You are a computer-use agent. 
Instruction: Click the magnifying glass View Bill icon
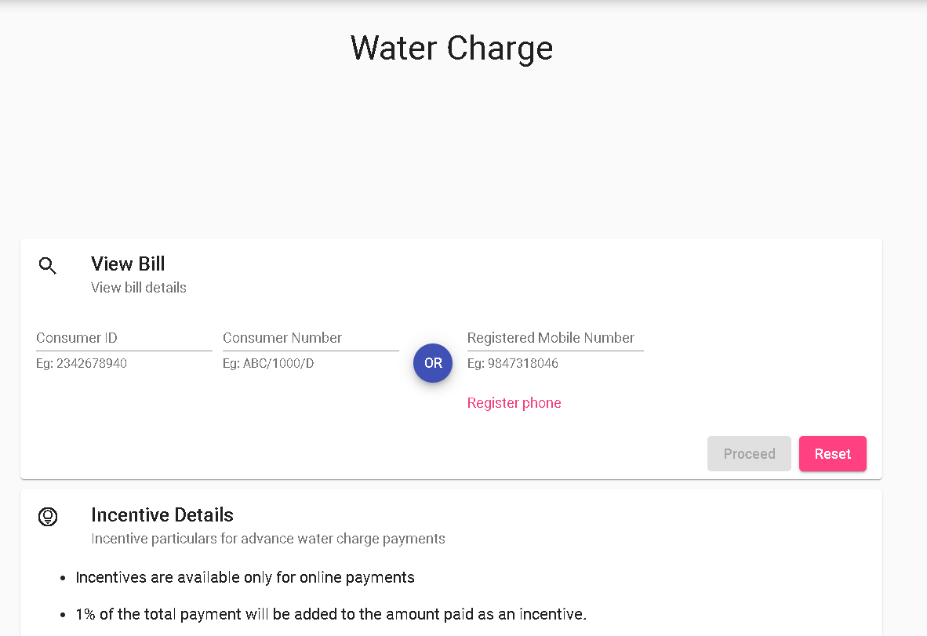(48, 265)
